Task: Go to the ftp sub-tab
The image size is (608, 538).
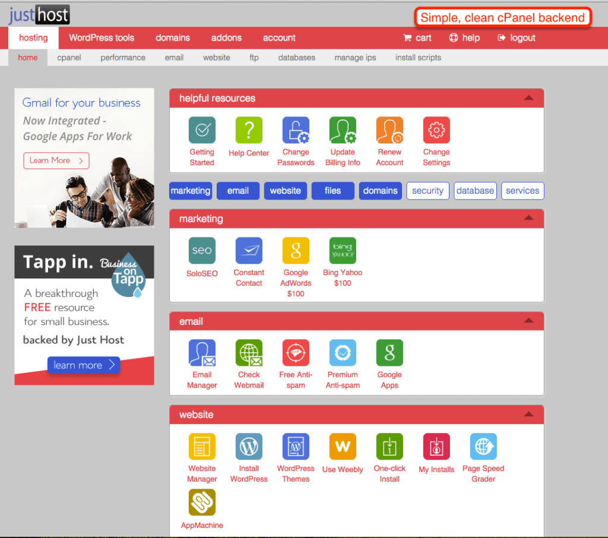Action: click(x=254, y=58)
